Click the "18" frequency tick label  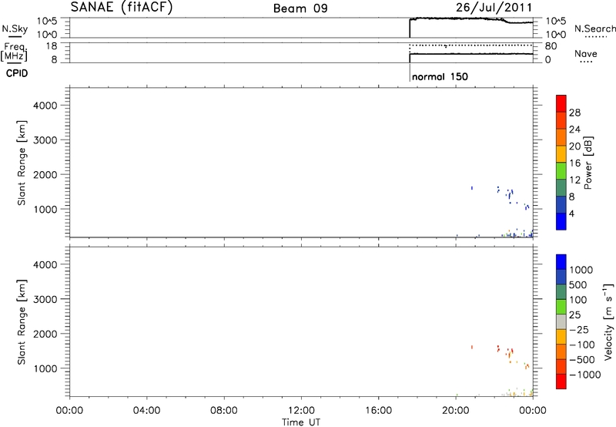51,46
